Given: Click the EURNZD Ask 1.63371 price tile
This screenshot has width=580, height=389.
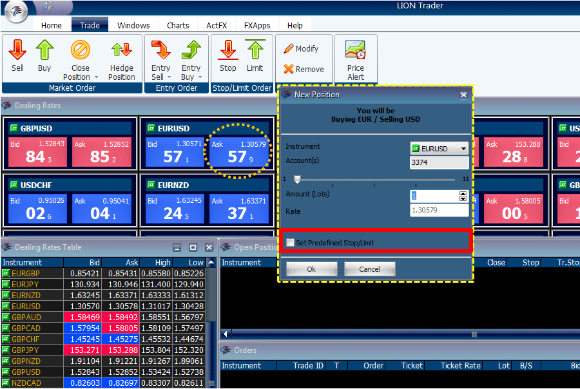Looking at the screenshot, I should (x=239, y=209).
